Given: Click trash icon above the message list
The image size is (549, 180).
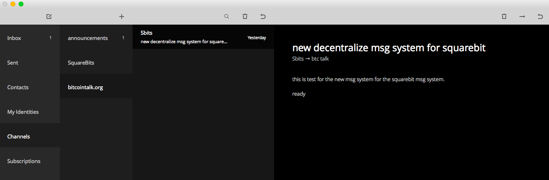Looking at the screenshot, I should point(245,17).
